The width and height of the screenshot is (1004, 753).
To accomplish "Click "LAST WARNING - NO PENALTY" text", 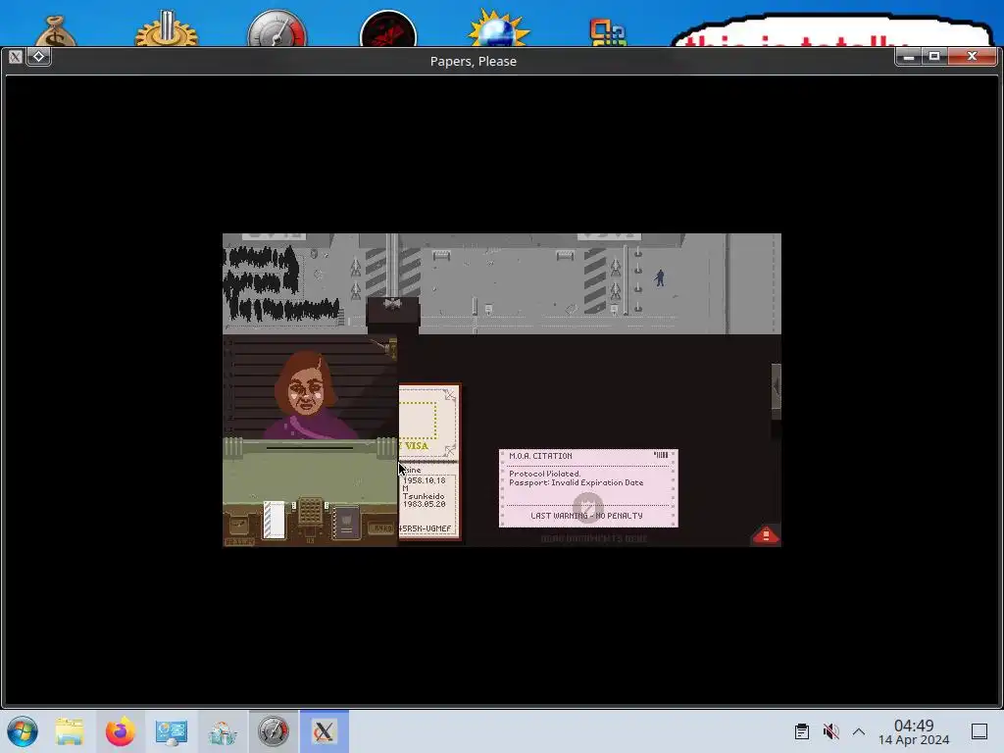I will pyautogui.click(x=586, y=516).
